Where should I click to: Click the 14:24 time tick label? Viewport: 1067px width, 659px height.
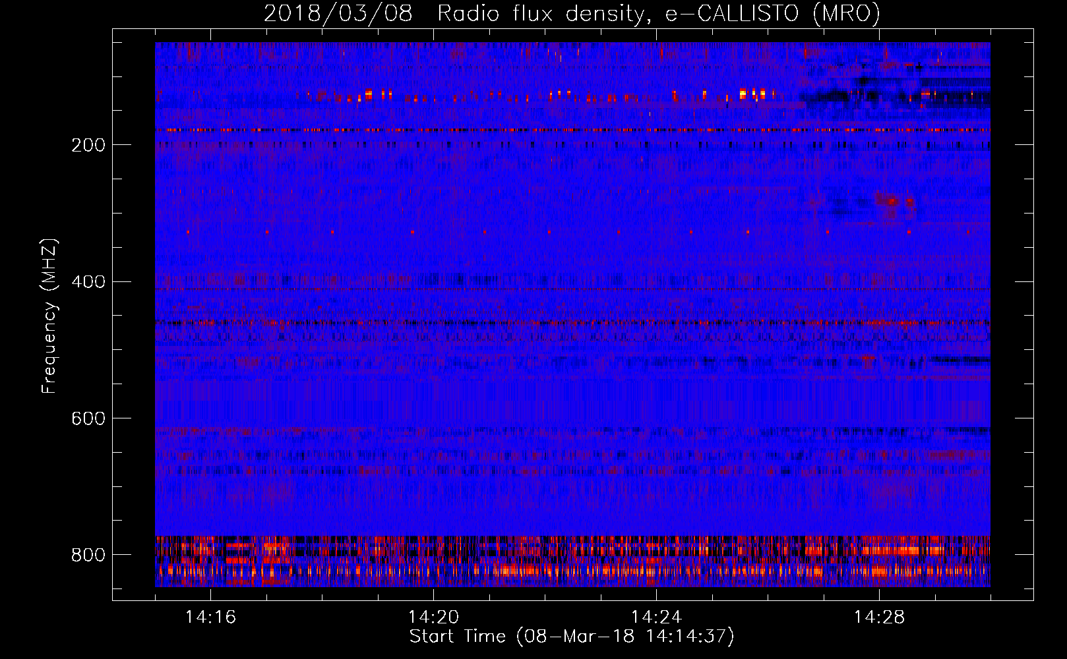pos(656,617)
